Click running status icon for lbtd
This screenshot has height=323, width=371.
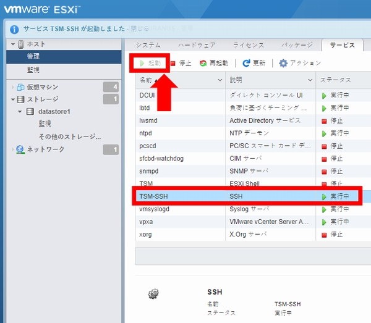click(324, 109)
